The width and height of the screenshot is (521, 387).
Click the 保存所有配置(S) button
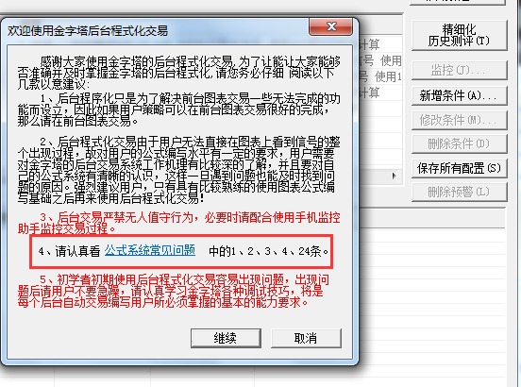coord(460,168)
